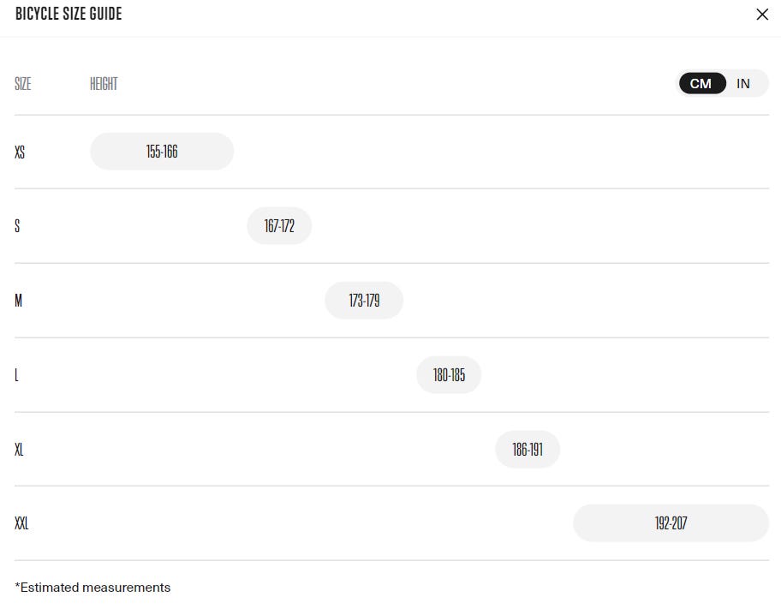The image size is (781, 609).
Task: Select the M size row label
Action: 19,302
